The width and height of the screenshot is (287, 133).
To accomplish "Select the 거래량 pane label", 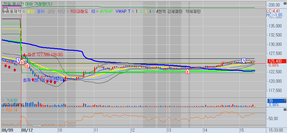I will (12, 100).
